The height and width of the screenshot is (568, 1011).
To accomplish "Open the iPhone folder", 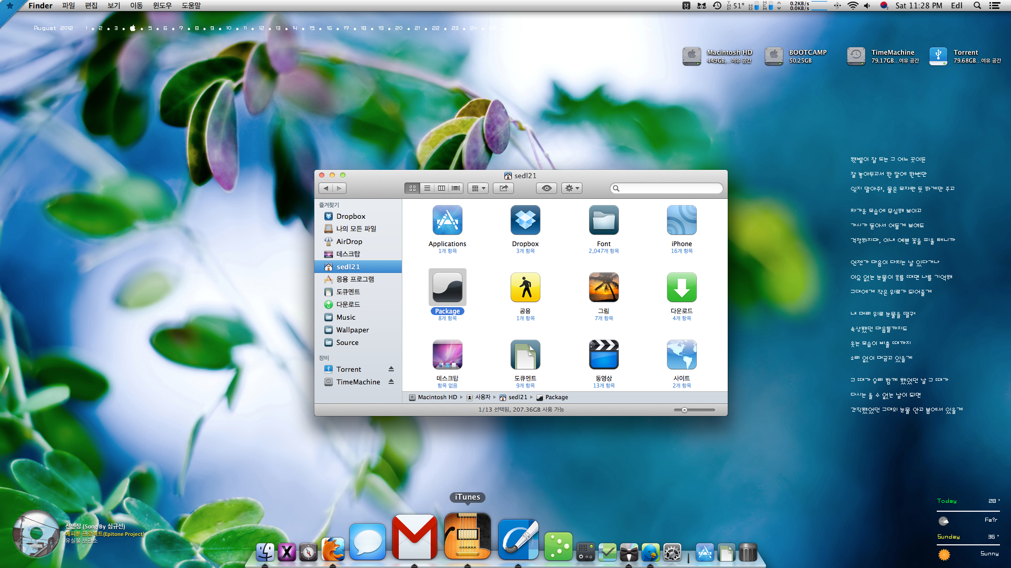I will click(681, 220).
